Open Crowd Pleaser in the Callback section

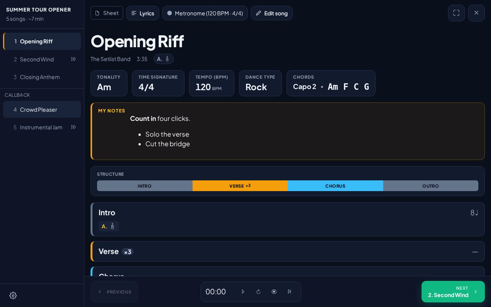42,109
